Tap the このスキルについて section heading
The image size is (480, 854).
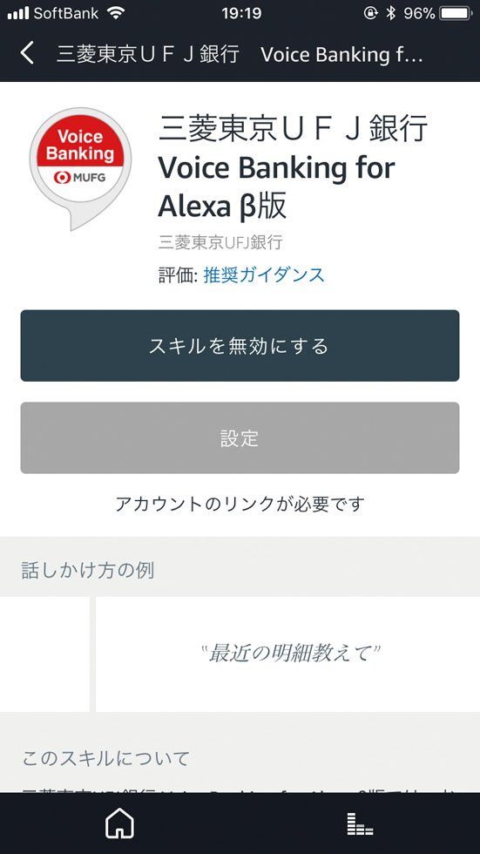pos(105,758)
